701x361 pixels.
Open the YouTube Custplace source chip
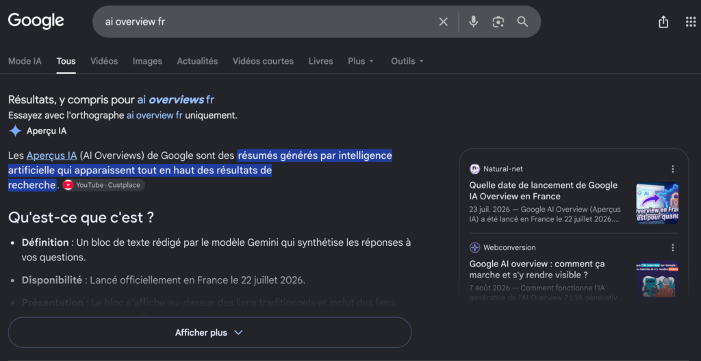(103, 185)
